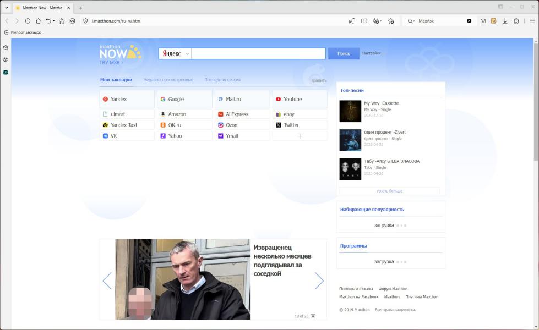Image resolution: width=539 pixels, height=330 pixels.
Task: Click the home icon in toolbar
Action: tap(38, 21)
